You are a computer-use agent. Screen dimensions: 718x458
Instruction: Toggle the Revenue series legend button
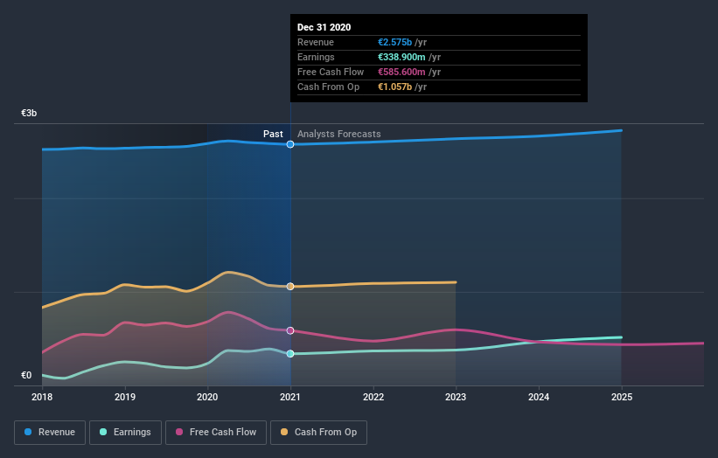pyautogui.click(x=50, y=433)
